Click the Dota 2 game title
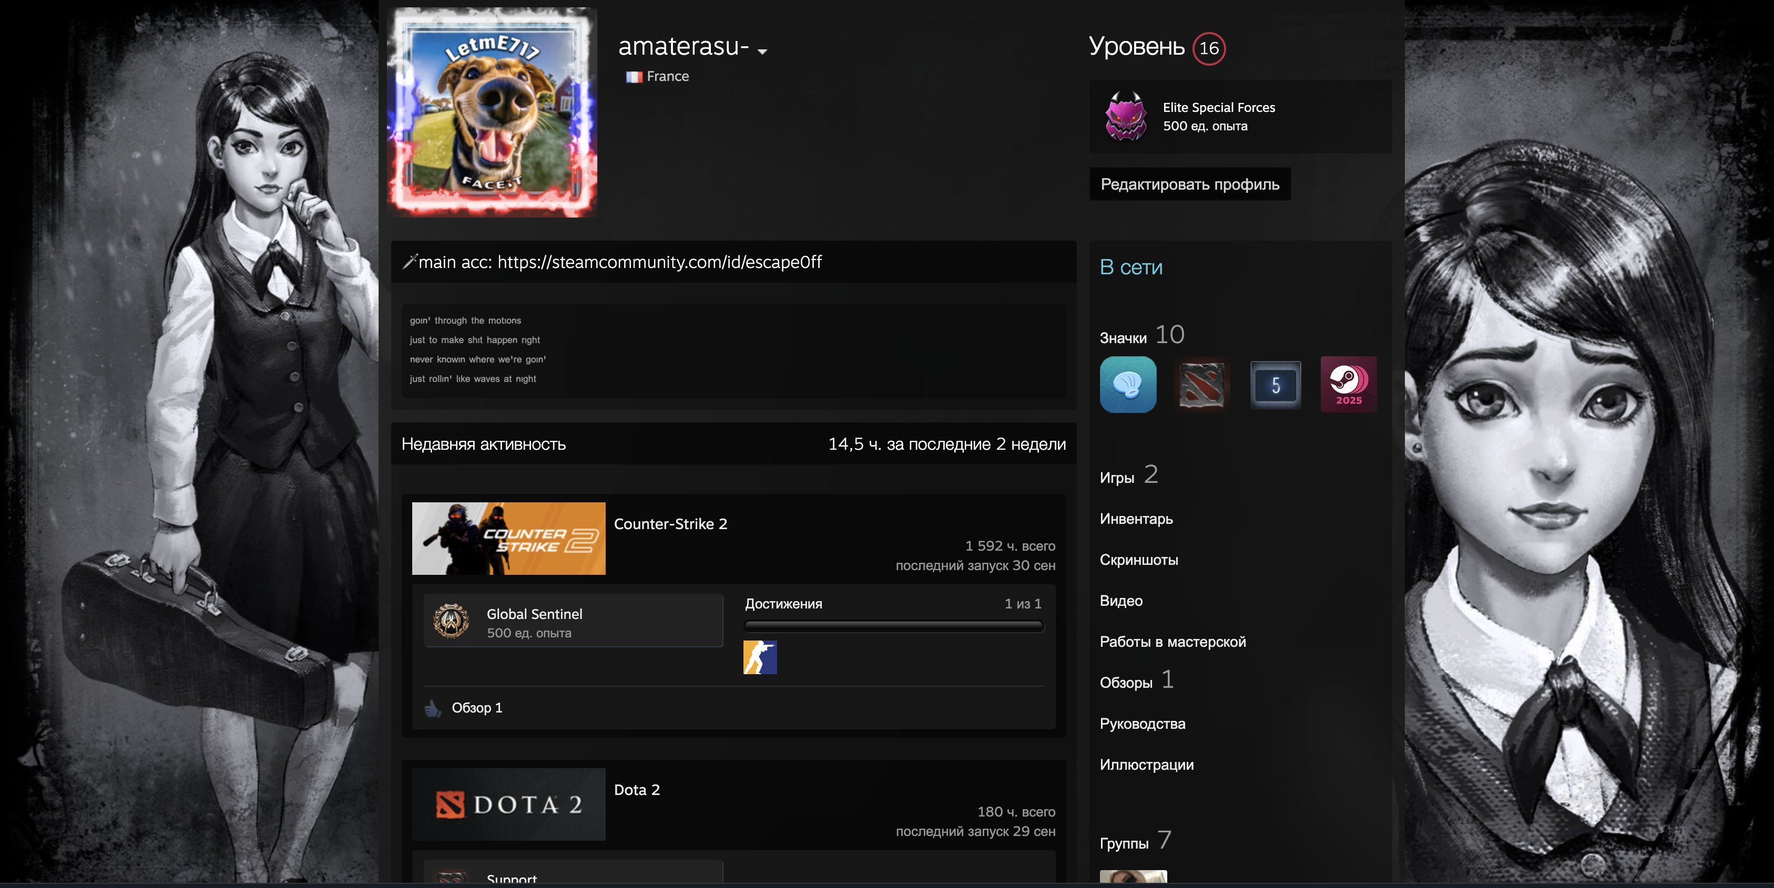The image size is (1774, 888). click(636, 790)
